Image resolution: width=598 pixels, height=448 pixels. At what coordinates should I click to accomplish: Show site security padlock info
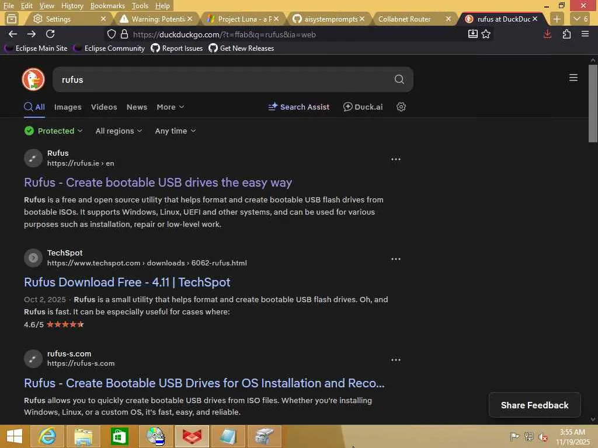(124, 34)
